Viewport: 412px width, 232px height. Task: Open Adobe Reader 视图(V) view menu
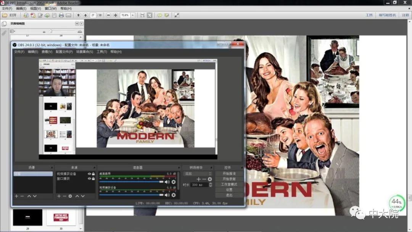coord(35,8)
